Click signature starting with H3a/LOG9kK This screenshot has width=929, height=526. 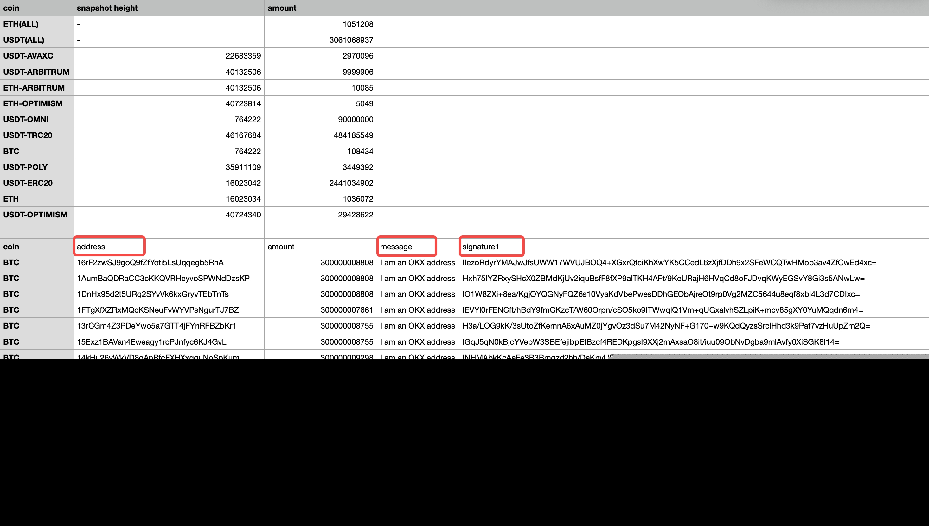[666, 326]
